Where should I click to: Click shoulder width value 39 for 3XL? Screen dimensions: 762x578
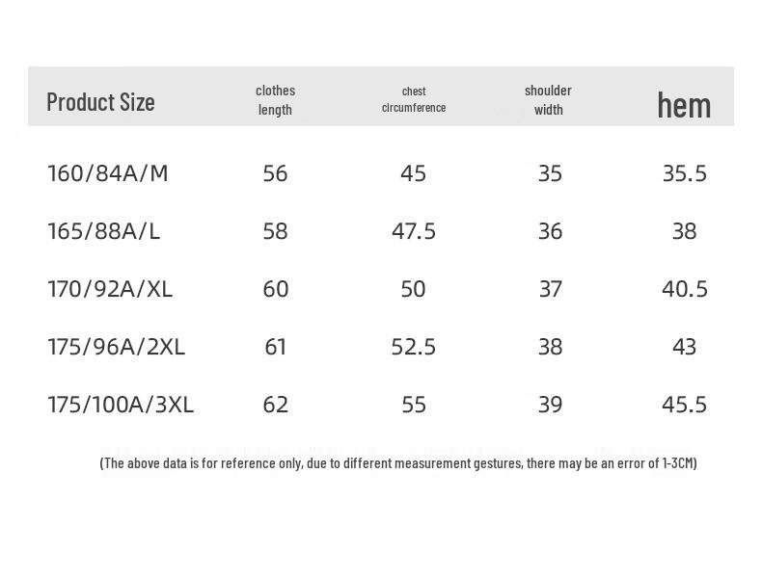[550, 405]
